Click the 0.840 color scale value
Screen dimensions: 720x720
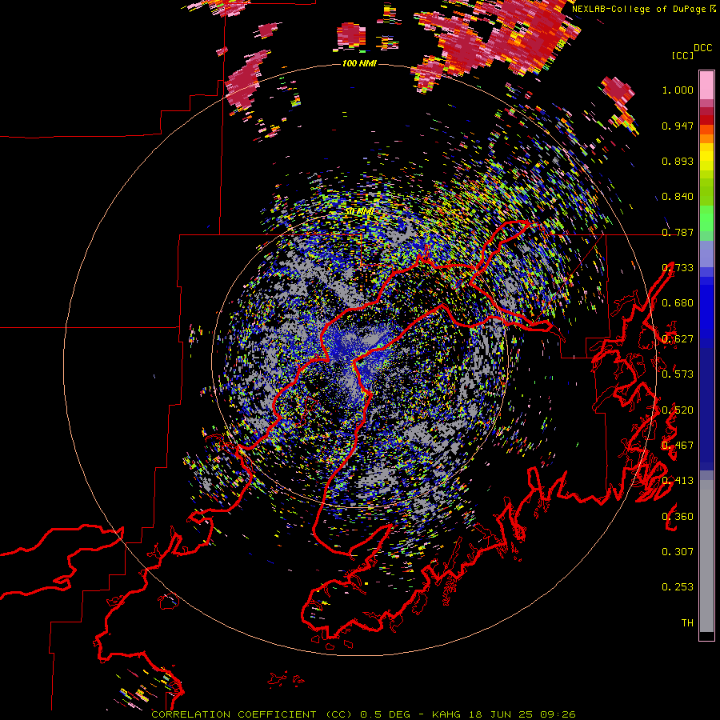[678, 197]
